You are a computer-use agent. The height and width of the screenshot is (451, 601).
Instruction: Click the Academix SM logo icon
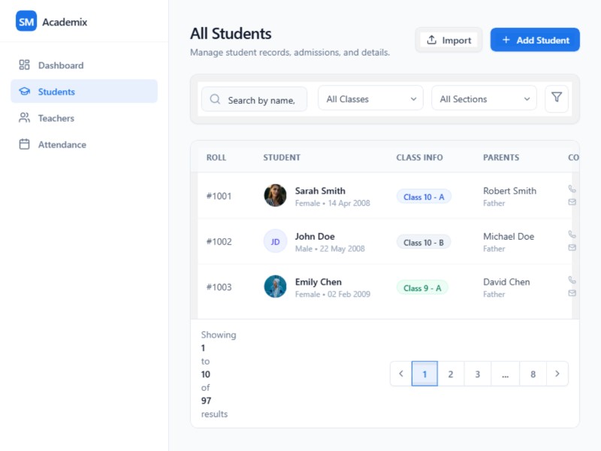pos(26,22)
